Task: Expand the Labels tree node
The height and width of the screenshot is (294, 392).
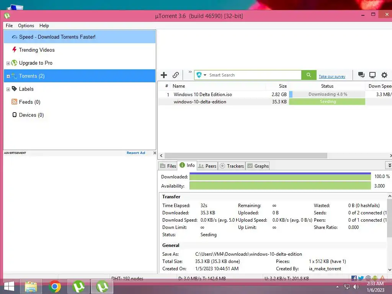Action: (8, 89)
